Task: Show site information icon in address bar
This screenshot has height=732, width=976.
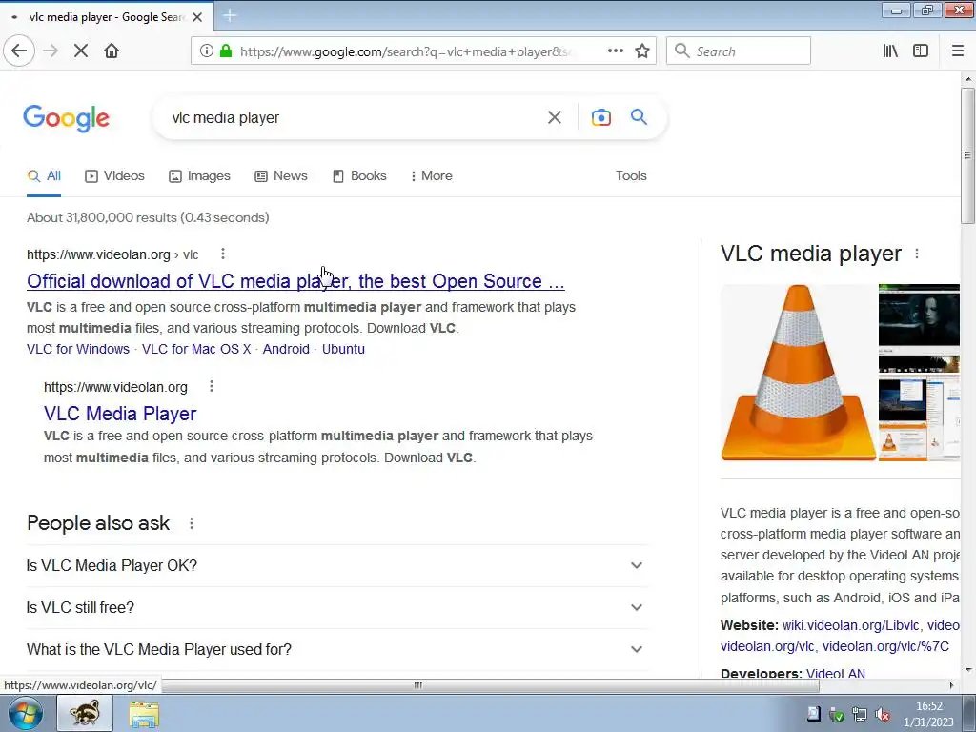Action: [x=206, y=51]
